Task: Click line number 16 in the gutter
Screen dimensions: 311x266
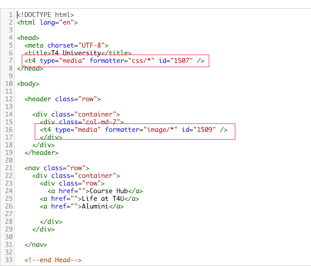Action: [x=9, y=129]
